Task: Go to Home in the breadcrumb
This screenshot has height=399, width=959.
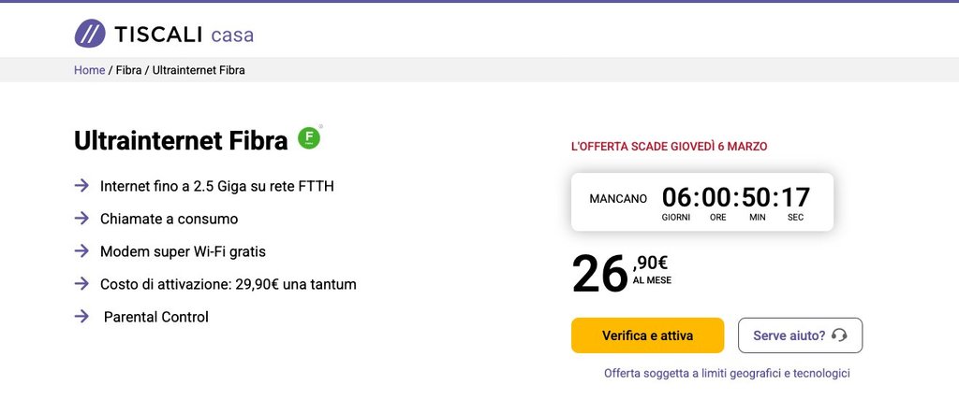Action: pyautogui.click(x=89, y=70)
